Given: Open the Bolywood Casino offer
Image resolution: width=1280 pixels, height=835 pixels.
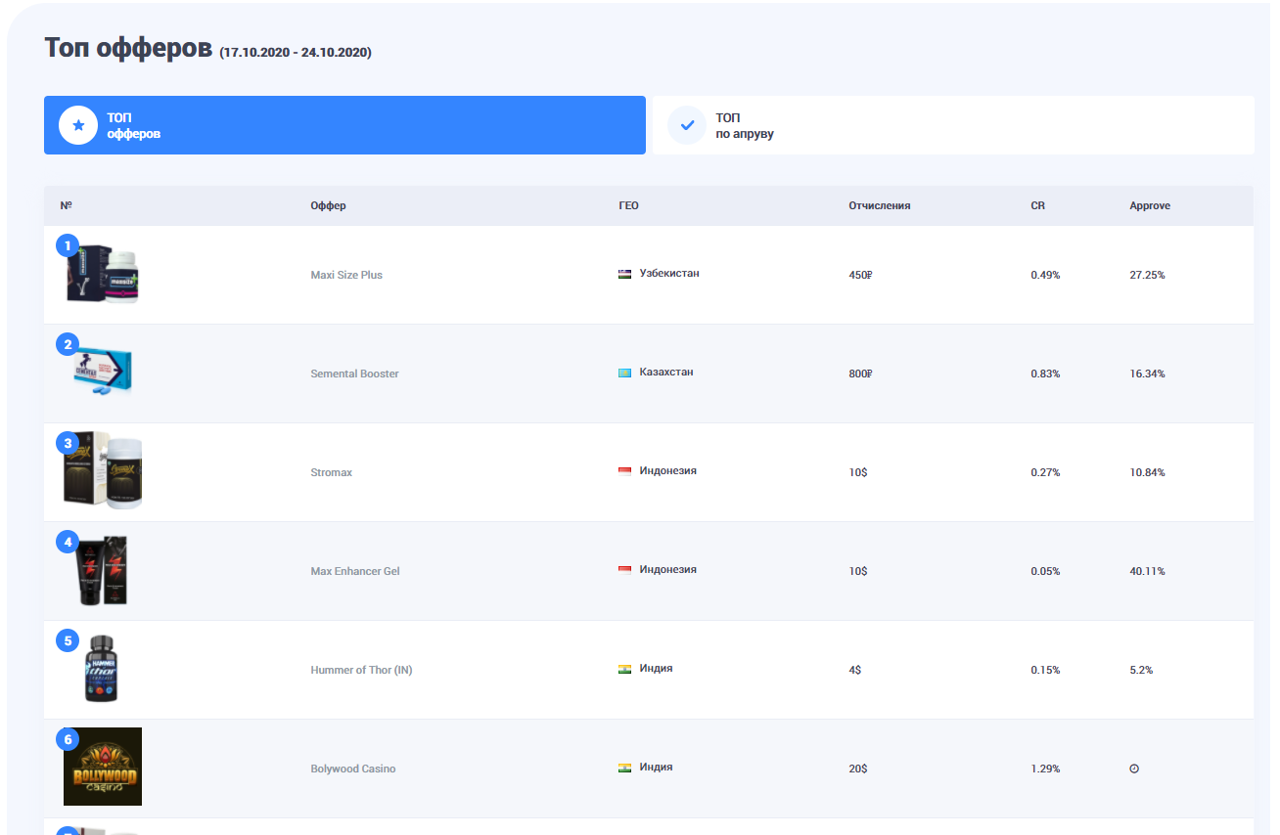Looking at the screenshot, I should coord(353,769).
